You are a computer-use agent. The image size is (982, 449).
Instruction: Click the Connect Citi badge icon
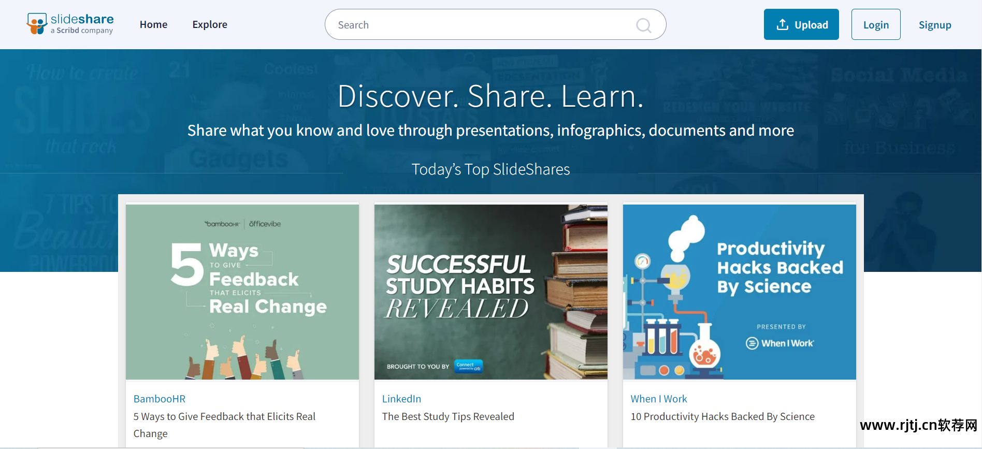[x=469, y=366]
